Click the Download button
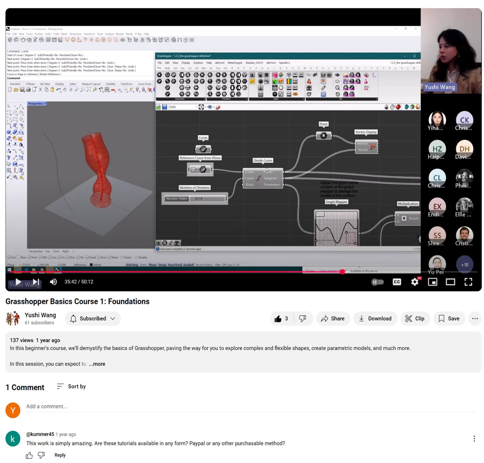The width and height of the screenshot is (484, 463). point(375,318)
